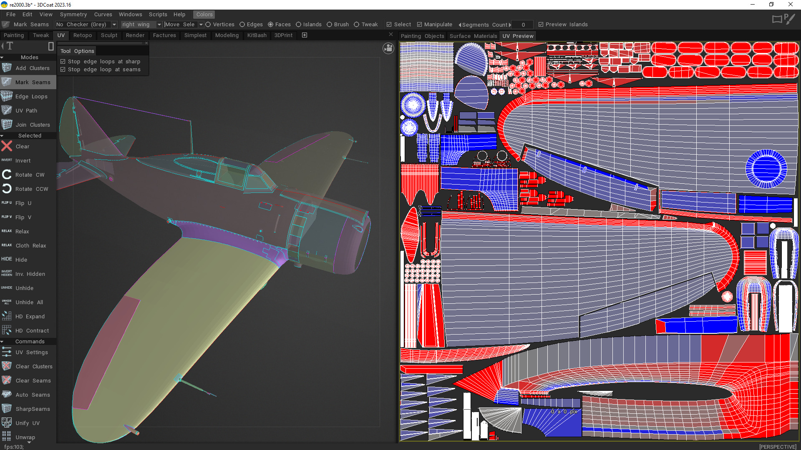
Task: Click the camera icon in the viewport
Action: 388,49
